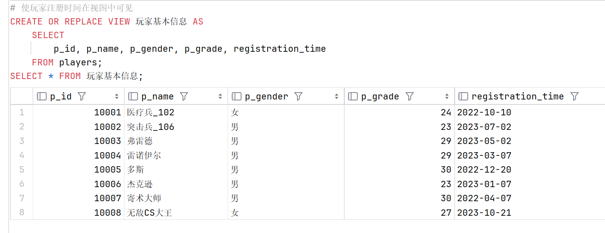Click the p_gender column filter icon
This screenshot has height=233, width=605.
point(298,96)
